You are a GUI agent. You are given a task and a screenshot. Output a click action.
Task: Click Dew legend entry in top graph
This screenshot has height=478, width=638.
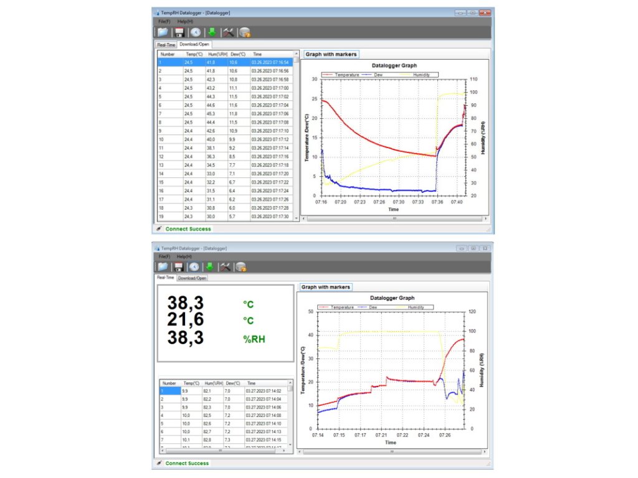point(373,75)
